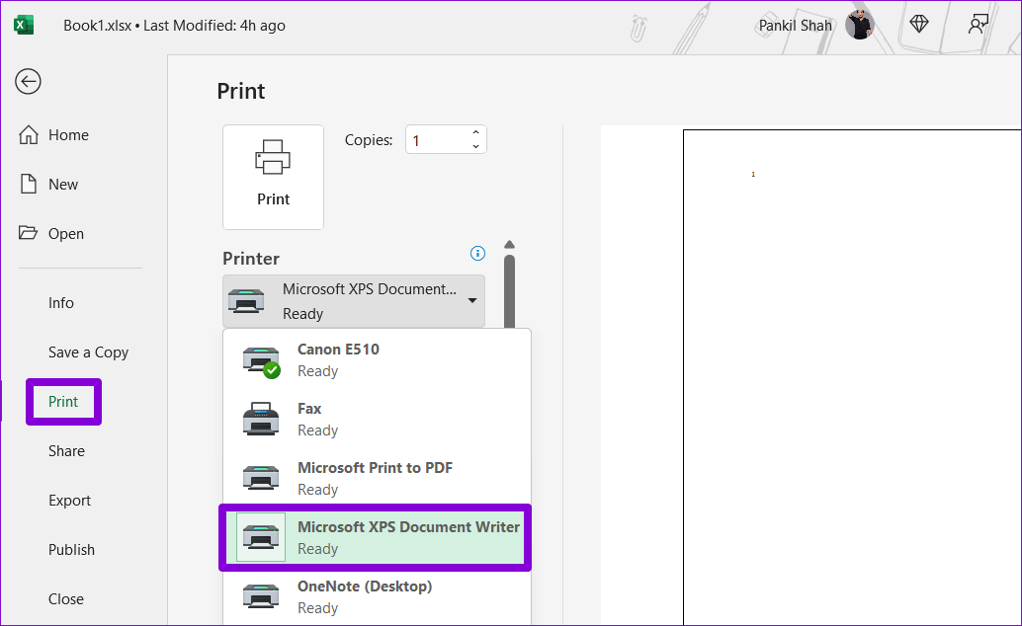Click Pankil Shah profile picture
1022x626 pixels.
pyautogui.click(x=859, y=26)
